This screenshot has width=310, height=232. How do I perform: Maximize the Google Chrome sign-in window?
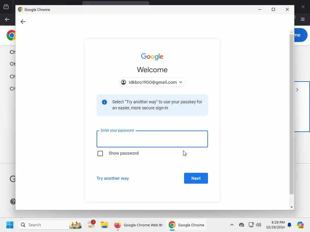point(273,9)
